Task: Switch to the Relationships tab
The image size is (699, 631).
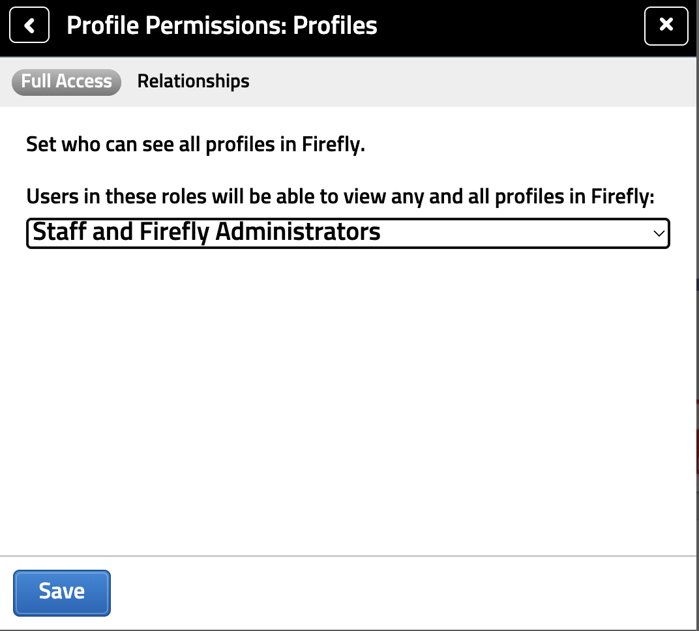Action: (193, 81)
